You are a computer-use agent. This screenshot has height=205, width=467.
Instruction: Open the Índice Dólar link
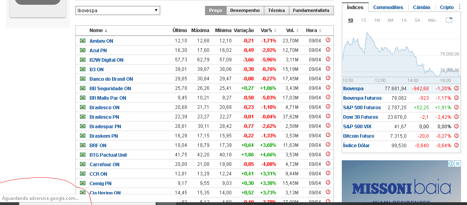[x=356, y=145]
